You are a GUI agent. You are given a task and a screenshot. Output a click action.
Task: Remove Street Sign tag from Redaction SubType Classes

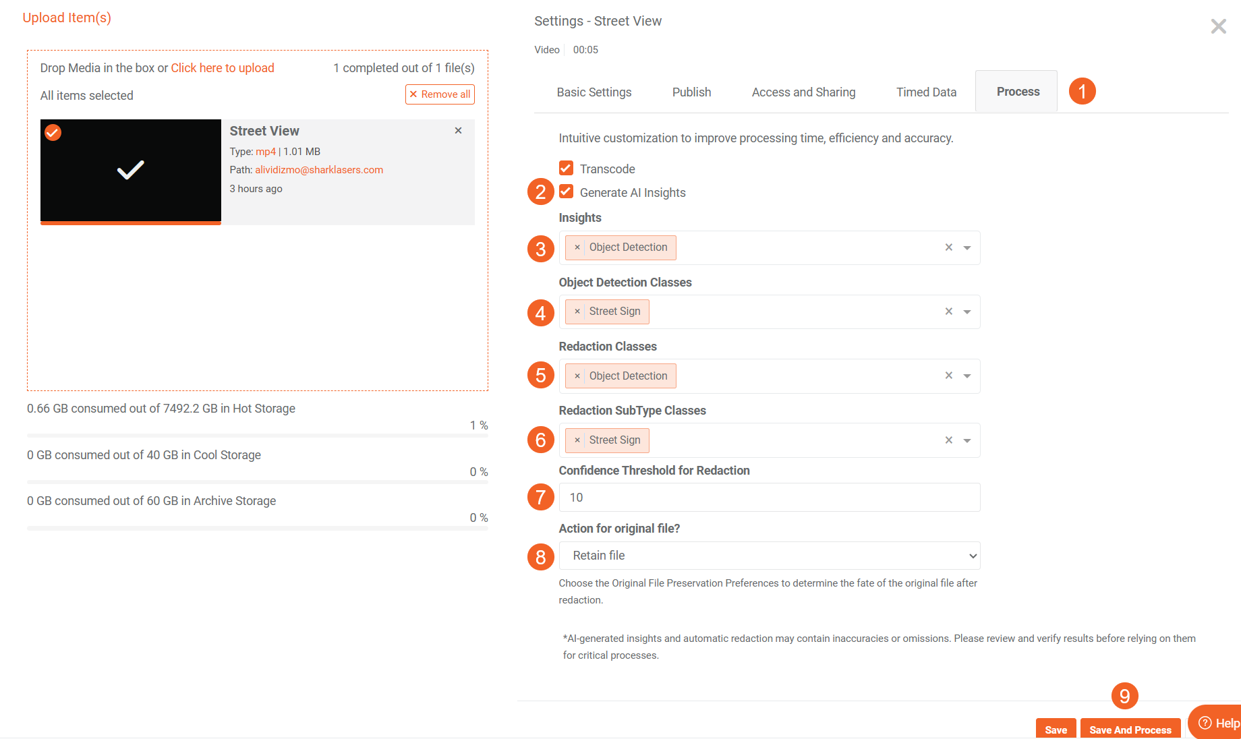[577, 440]
